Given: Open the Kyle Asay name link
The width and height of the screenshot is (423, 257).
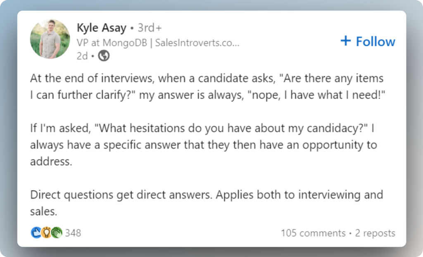Looking at the screenshot, I should tap(101, 28).
